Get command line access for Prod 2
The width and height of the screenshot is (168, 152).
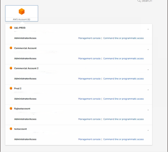(x=123, y=99)
